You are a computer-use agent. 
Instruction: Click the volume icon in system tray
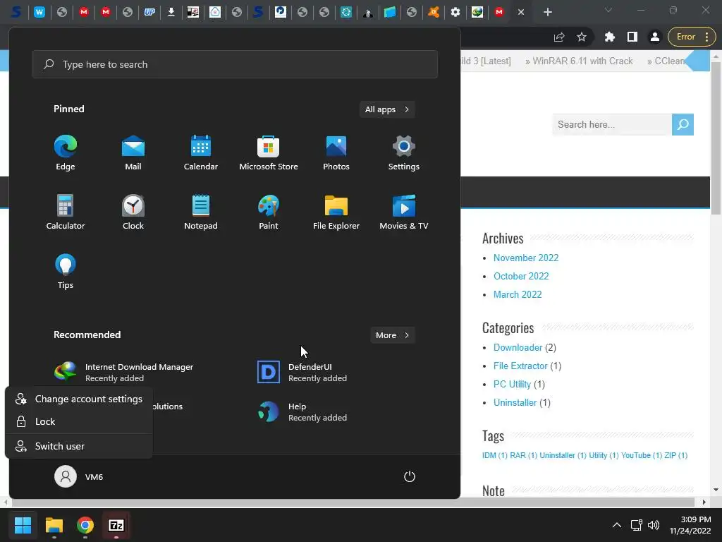tap(654, 525)
